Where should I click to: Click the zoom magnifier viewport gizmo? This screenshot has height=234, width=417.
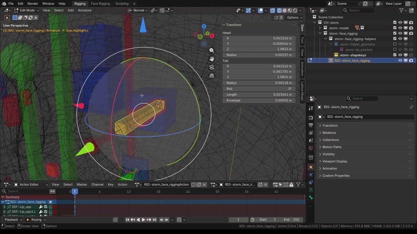(212, 50)
